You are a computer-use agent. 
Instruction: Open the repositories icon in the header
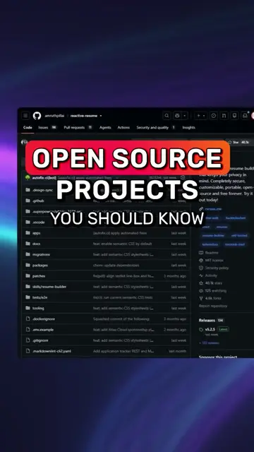tap(234, 116)
